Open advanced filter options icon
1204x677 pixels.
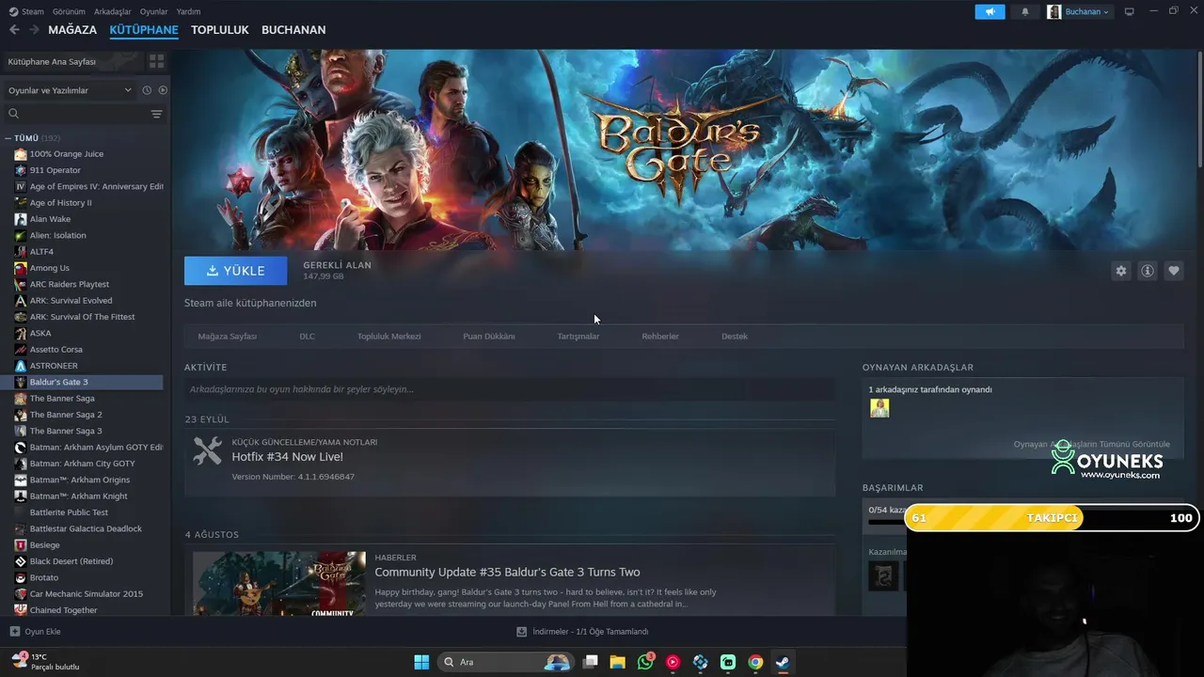pyautogui.click(x=157, y=114)
